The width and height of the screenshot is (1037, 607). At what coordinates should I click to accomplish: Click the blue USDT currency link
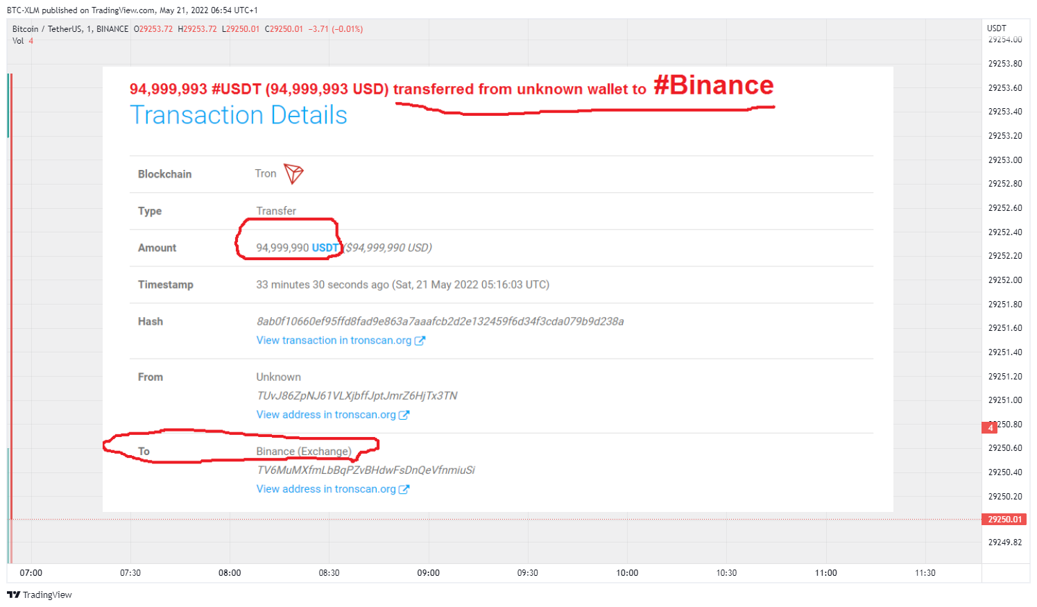point(325,248)
